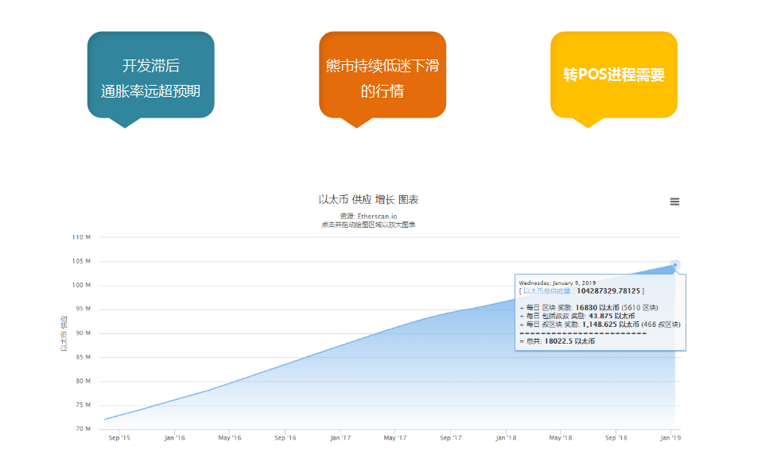
Task: Click the tooltip date Wednesday, January 9, 2019
Action: (557, 283)
